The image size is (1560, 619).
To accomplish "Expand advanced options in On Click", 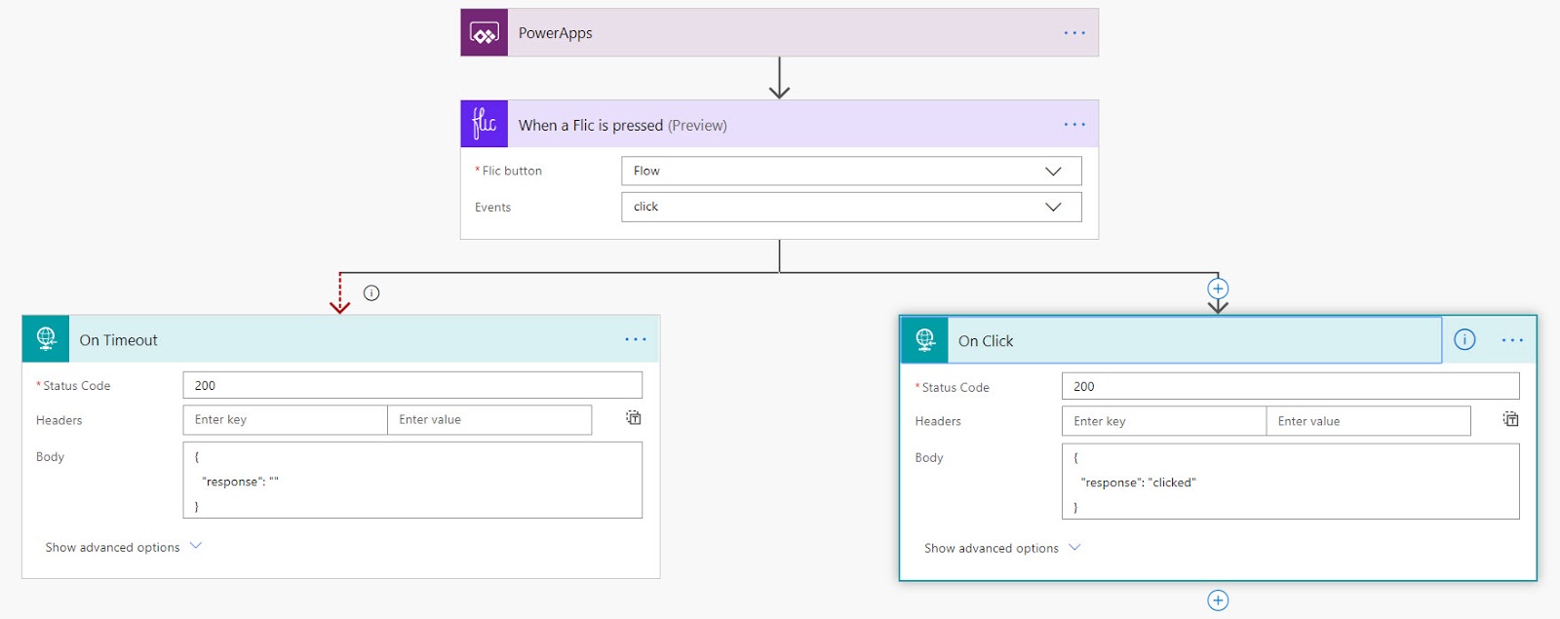I will pyautogui.click(x=1002, y=548).
